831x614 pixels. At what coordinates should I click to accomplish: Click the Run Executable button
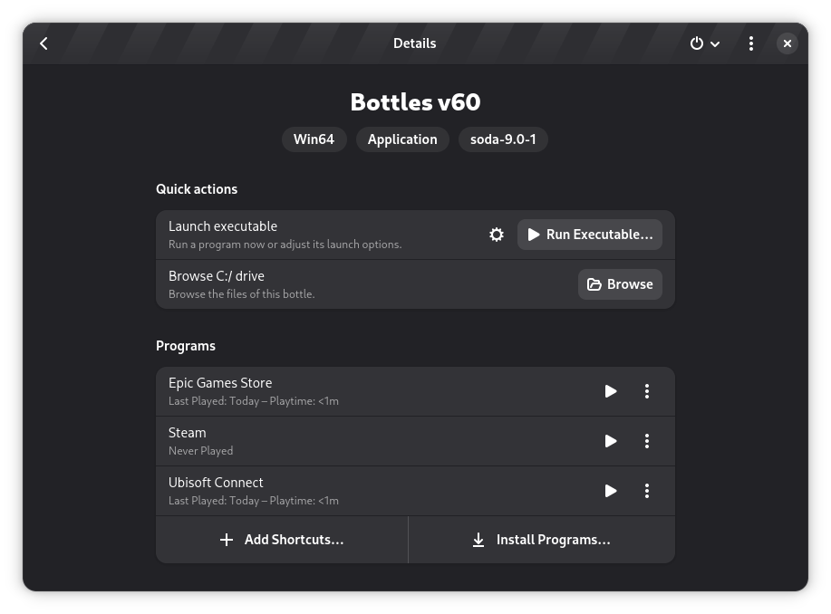pos(590,235)
